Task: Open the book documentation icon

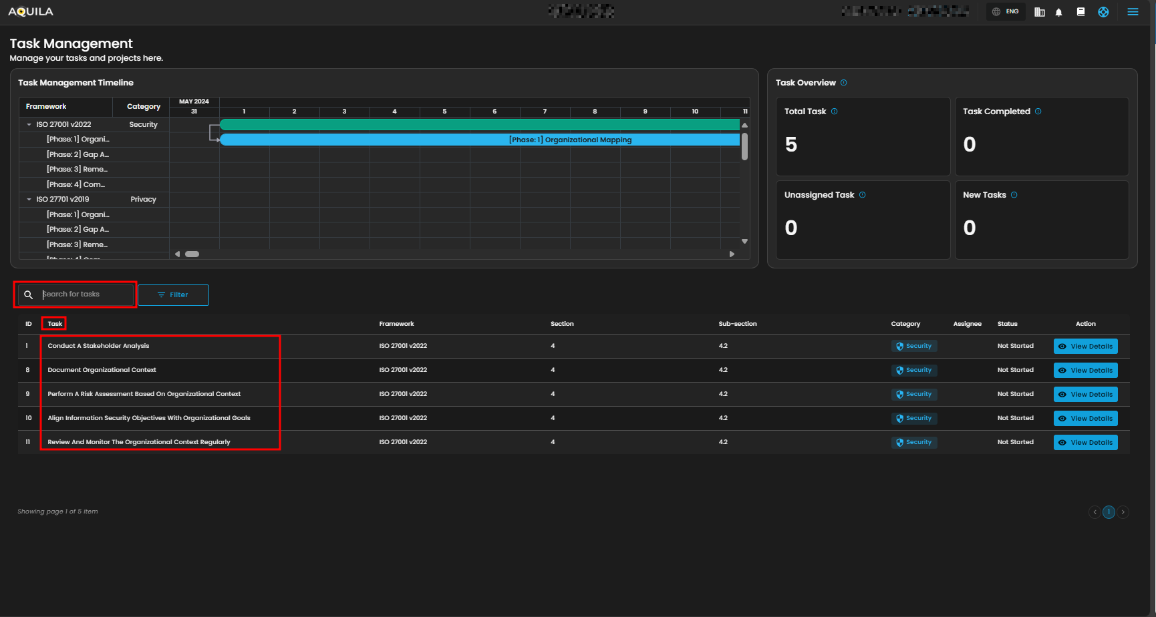Action: click(x=1080, y=12)
